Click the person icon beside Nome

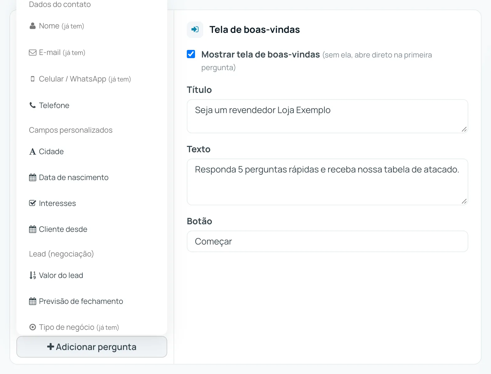point(33,26)
